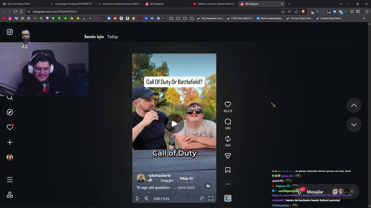Viewport: 371px width, 208px height.
Task: Unmute with the round speaker overlay button
Action: tap(208, 186)
